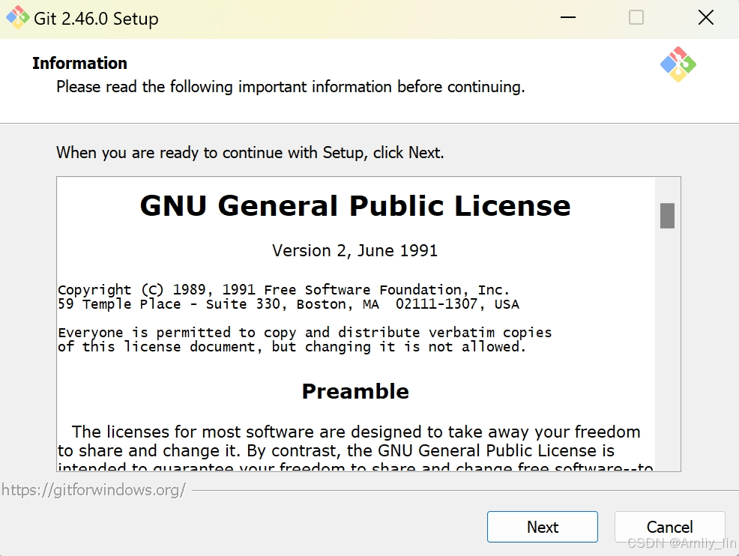The width and height of the screenshot is (739, 556).
Task: Click the 'Preamble' heading
Action: (355, 392)
